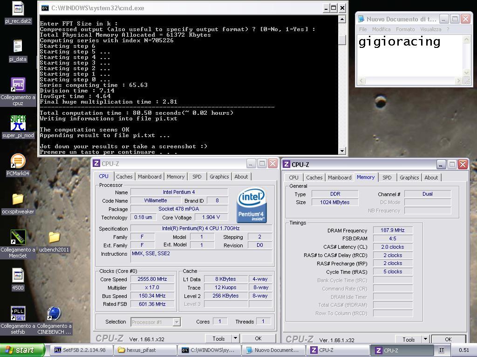This screenshot has height=357, width=477.
Task: Click the gigioracing text in Notepad
Action: (399, 42)
